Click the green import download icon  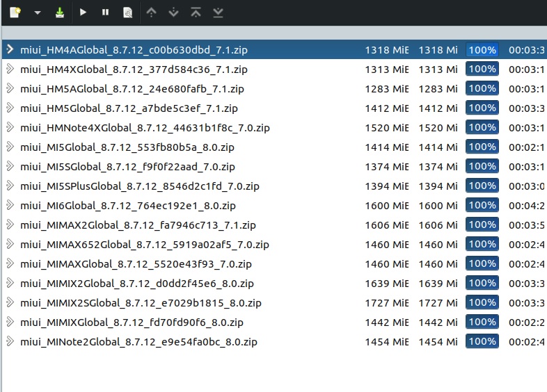point(60,13)
